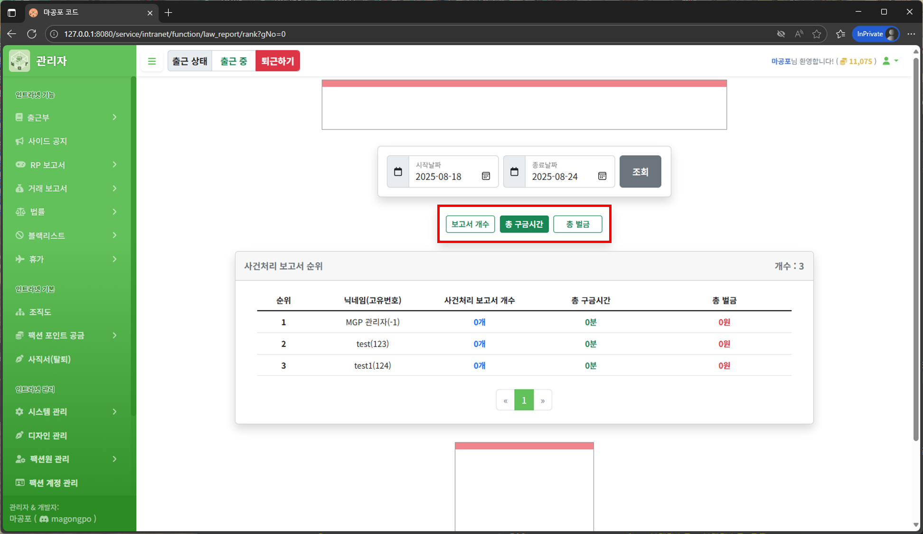This screenshot has width=923, height=534.
Task: Select the 보고서 개수 sort toggle
Action: click(x=470, y=224)
